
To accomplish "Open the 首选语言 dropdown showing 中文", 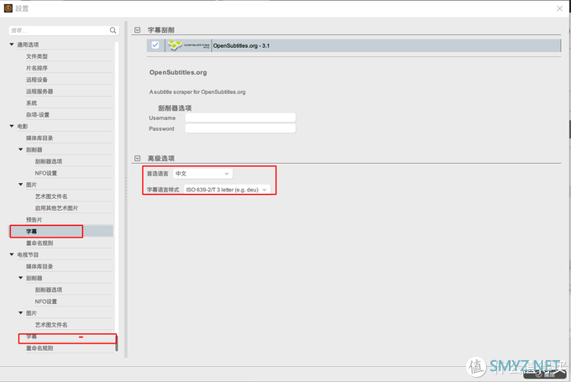I will point(202,174).
